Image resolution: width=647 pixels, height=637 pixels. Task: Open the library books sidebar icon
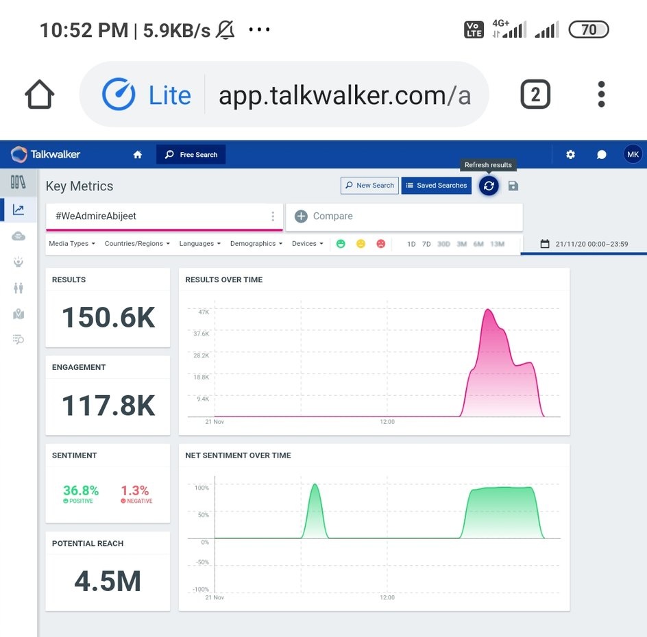(x=18, y=182)
